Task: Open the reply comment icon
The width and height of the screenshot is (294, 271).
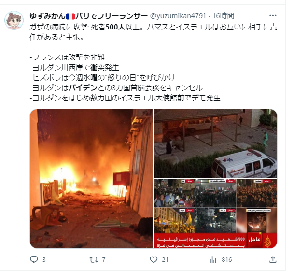Action: click(34, 259)
